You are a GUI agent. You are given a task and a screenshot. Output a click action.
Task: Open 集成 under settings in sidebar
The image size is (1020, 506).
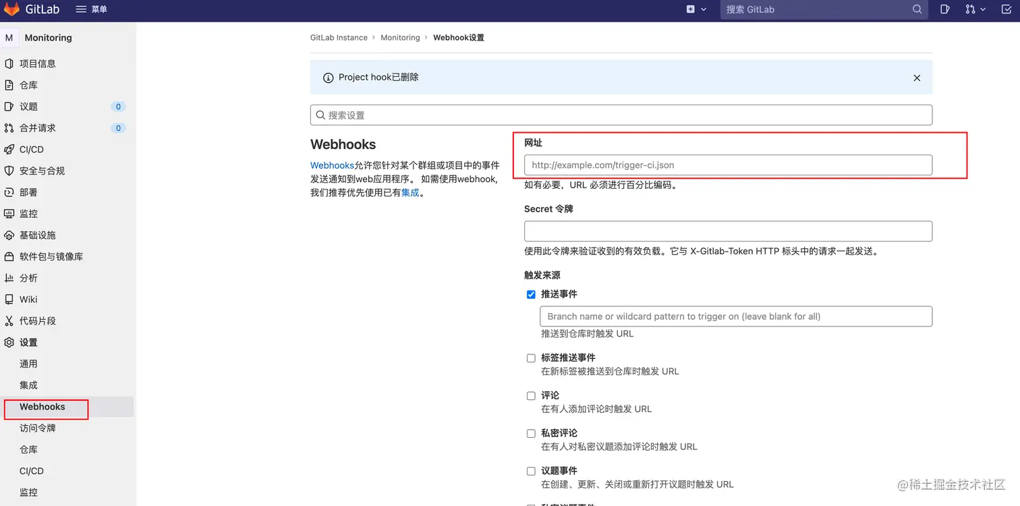click(28, 385)
